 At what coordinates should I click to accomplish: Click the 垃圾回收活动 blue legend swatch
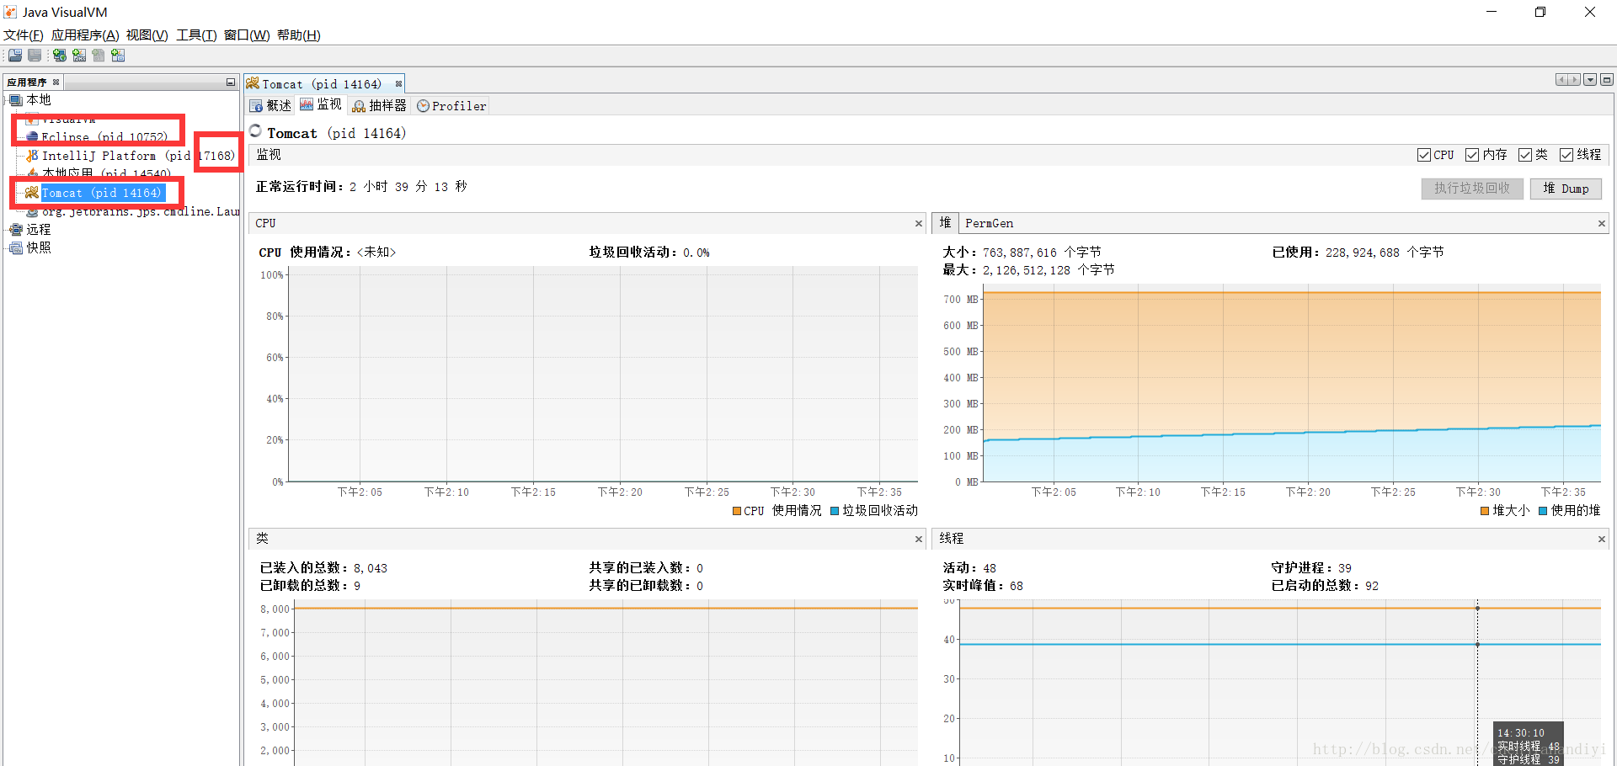835,511
